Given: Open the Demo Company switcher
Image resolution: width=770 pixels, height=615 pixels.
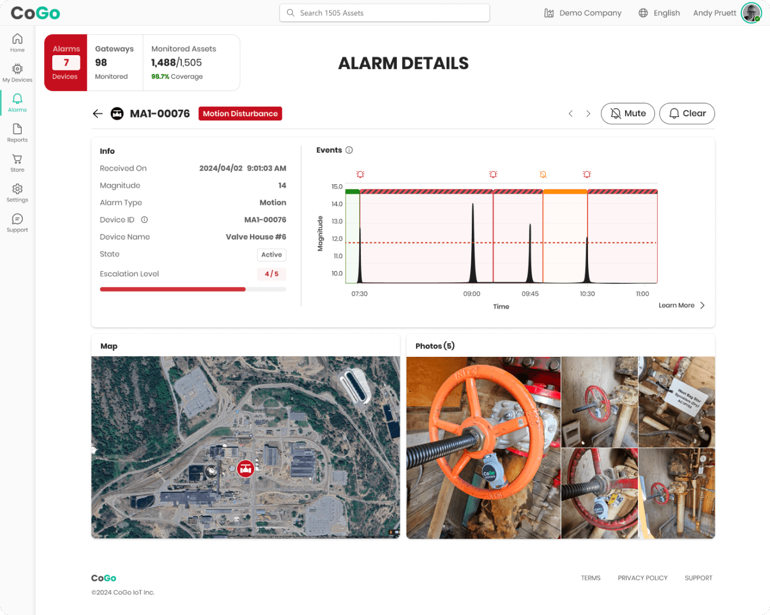Looking at the screenshot, I should (x=583, y=13).
